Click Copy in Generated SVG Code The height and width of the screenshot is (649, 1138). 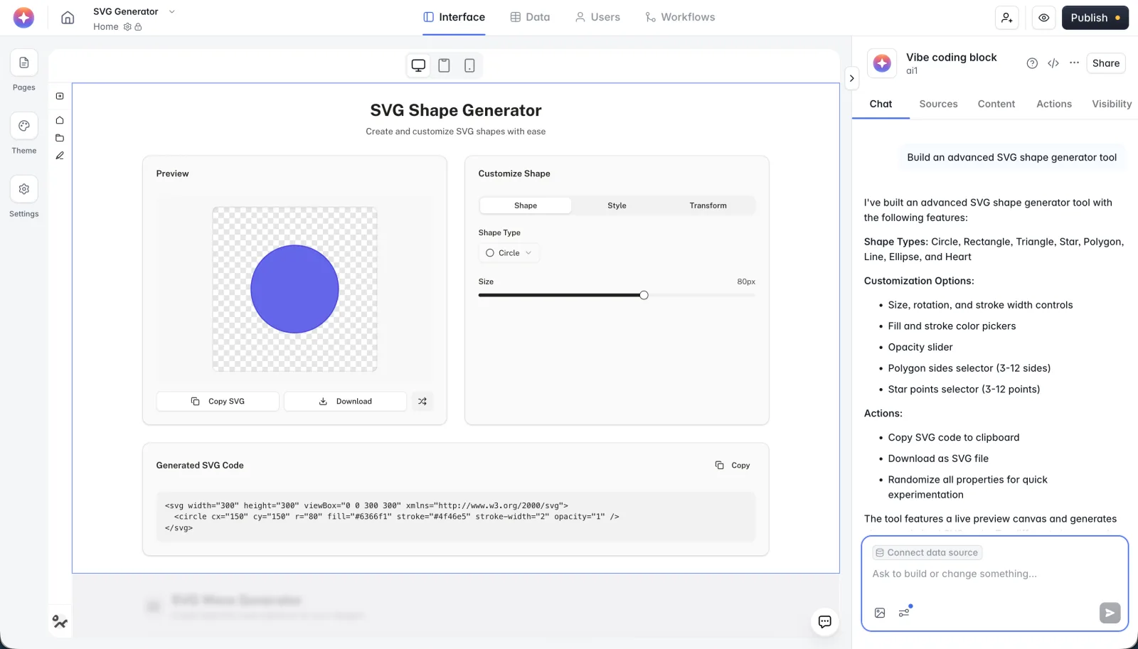coord(733,466)
